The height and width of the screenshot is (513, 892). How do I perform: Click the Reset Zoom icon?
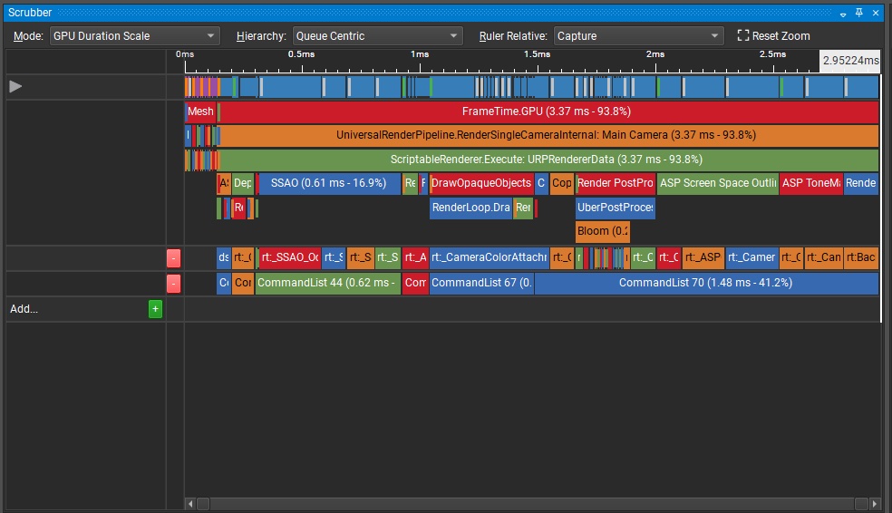[743, 35]
